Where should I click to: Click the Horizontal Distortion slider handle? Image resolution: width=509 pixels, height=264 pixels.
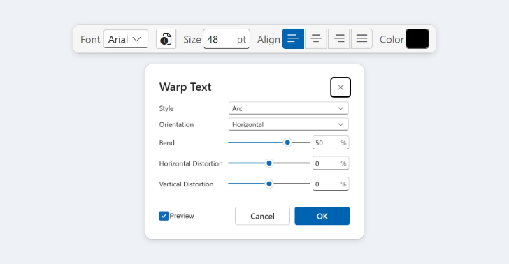[268, 163]
